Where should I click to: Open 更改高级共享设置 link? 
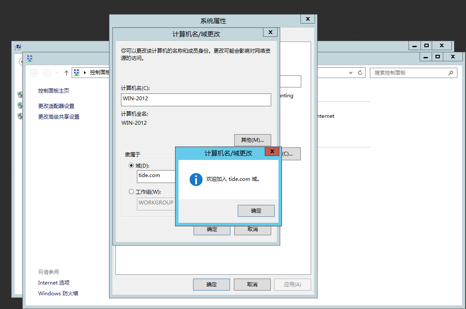(59, 117)
